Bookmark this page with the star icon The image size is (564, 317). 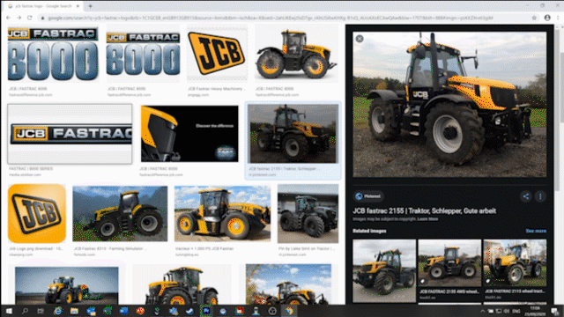click(x=534, y=18)
